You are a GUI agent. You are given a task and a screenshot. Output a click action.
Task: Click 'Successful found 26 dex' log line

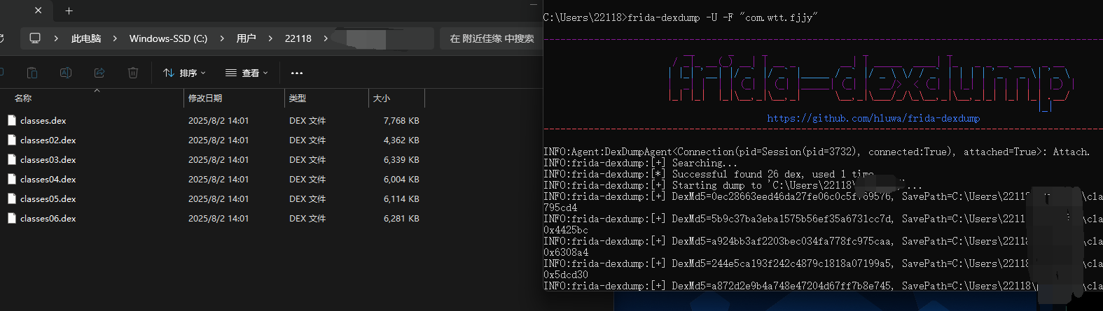click(x=709, y=174)
